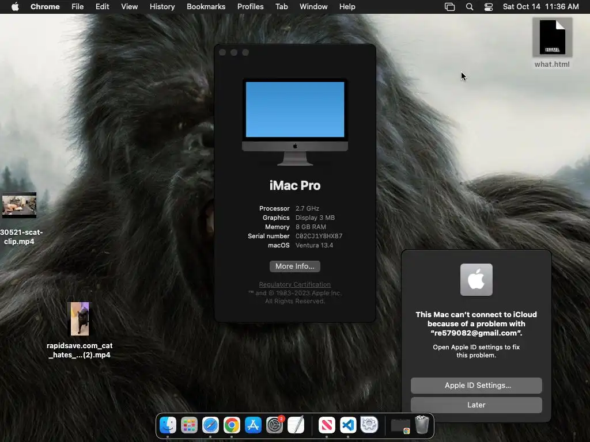Open Google Chrome in the Dock
Image resolution: width=590 pixels, height=442 pixels.
click(232, 425)
